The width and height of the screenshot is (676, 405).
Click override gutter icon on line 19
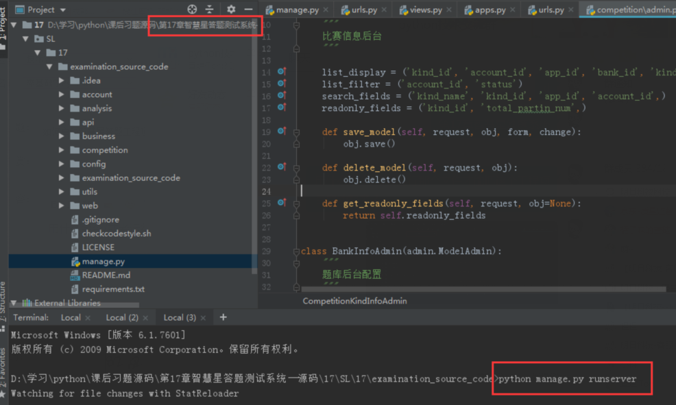282,131
